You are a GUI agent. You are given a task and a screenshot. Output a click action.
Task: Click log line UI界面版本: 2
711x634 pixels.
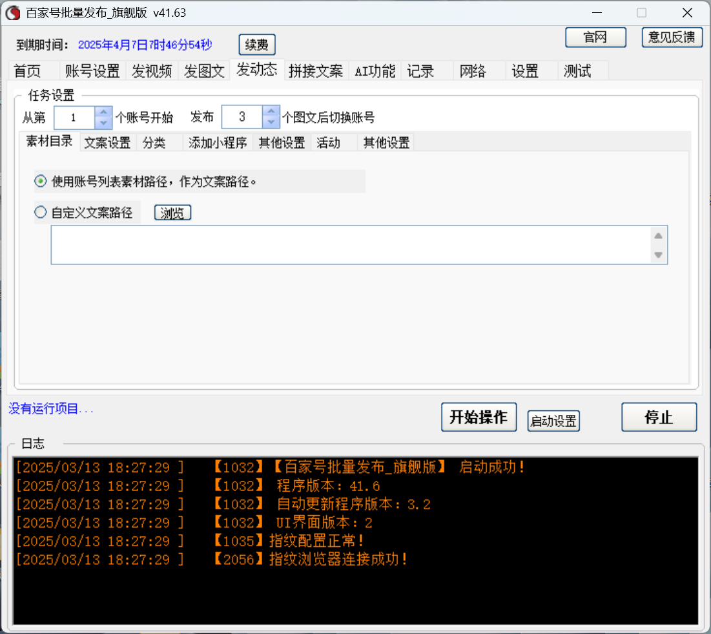click(194, 522)
